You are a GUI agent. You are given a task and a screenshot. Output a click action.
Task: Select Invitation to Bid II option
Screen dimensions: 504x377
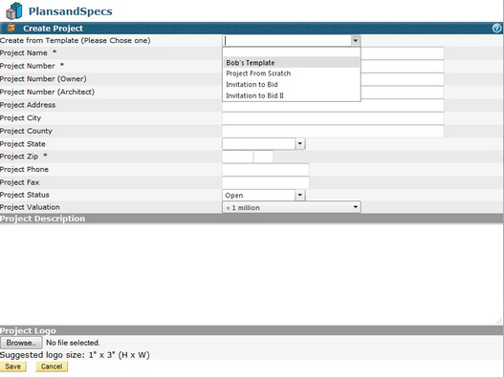click(x=291, y=95)
